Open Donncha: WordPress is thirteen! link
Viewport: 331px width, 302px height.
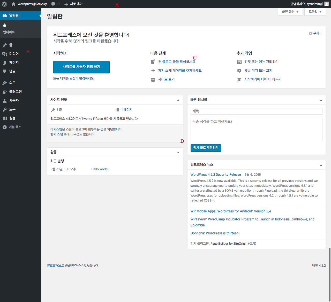(x=215, y=233)
